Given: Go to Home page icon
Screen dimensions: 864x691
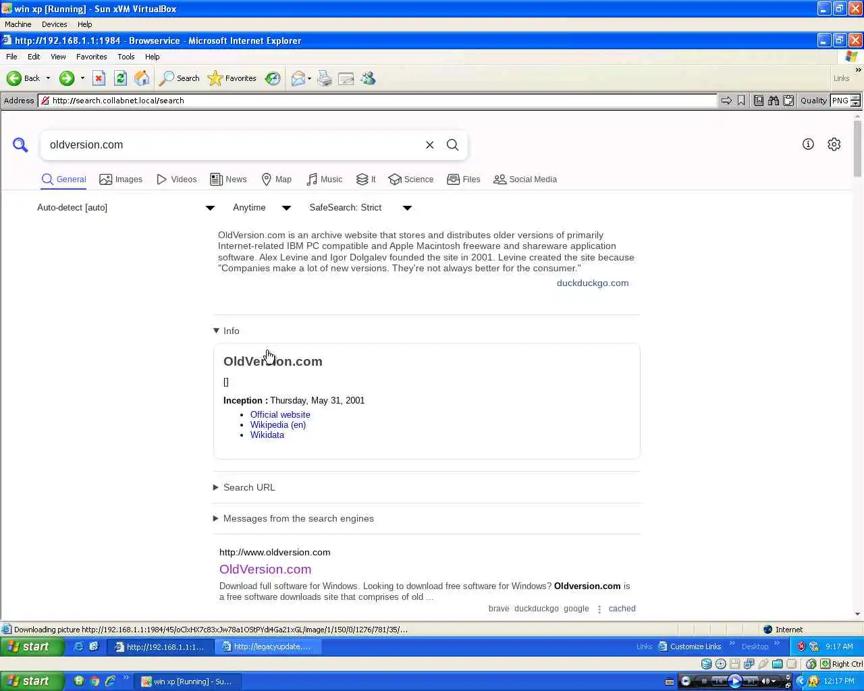Looking at the screenshot, I should tap(142, 78).
